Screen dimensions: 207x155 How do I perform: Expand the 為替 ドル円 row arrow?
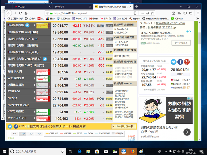[35, 72]
